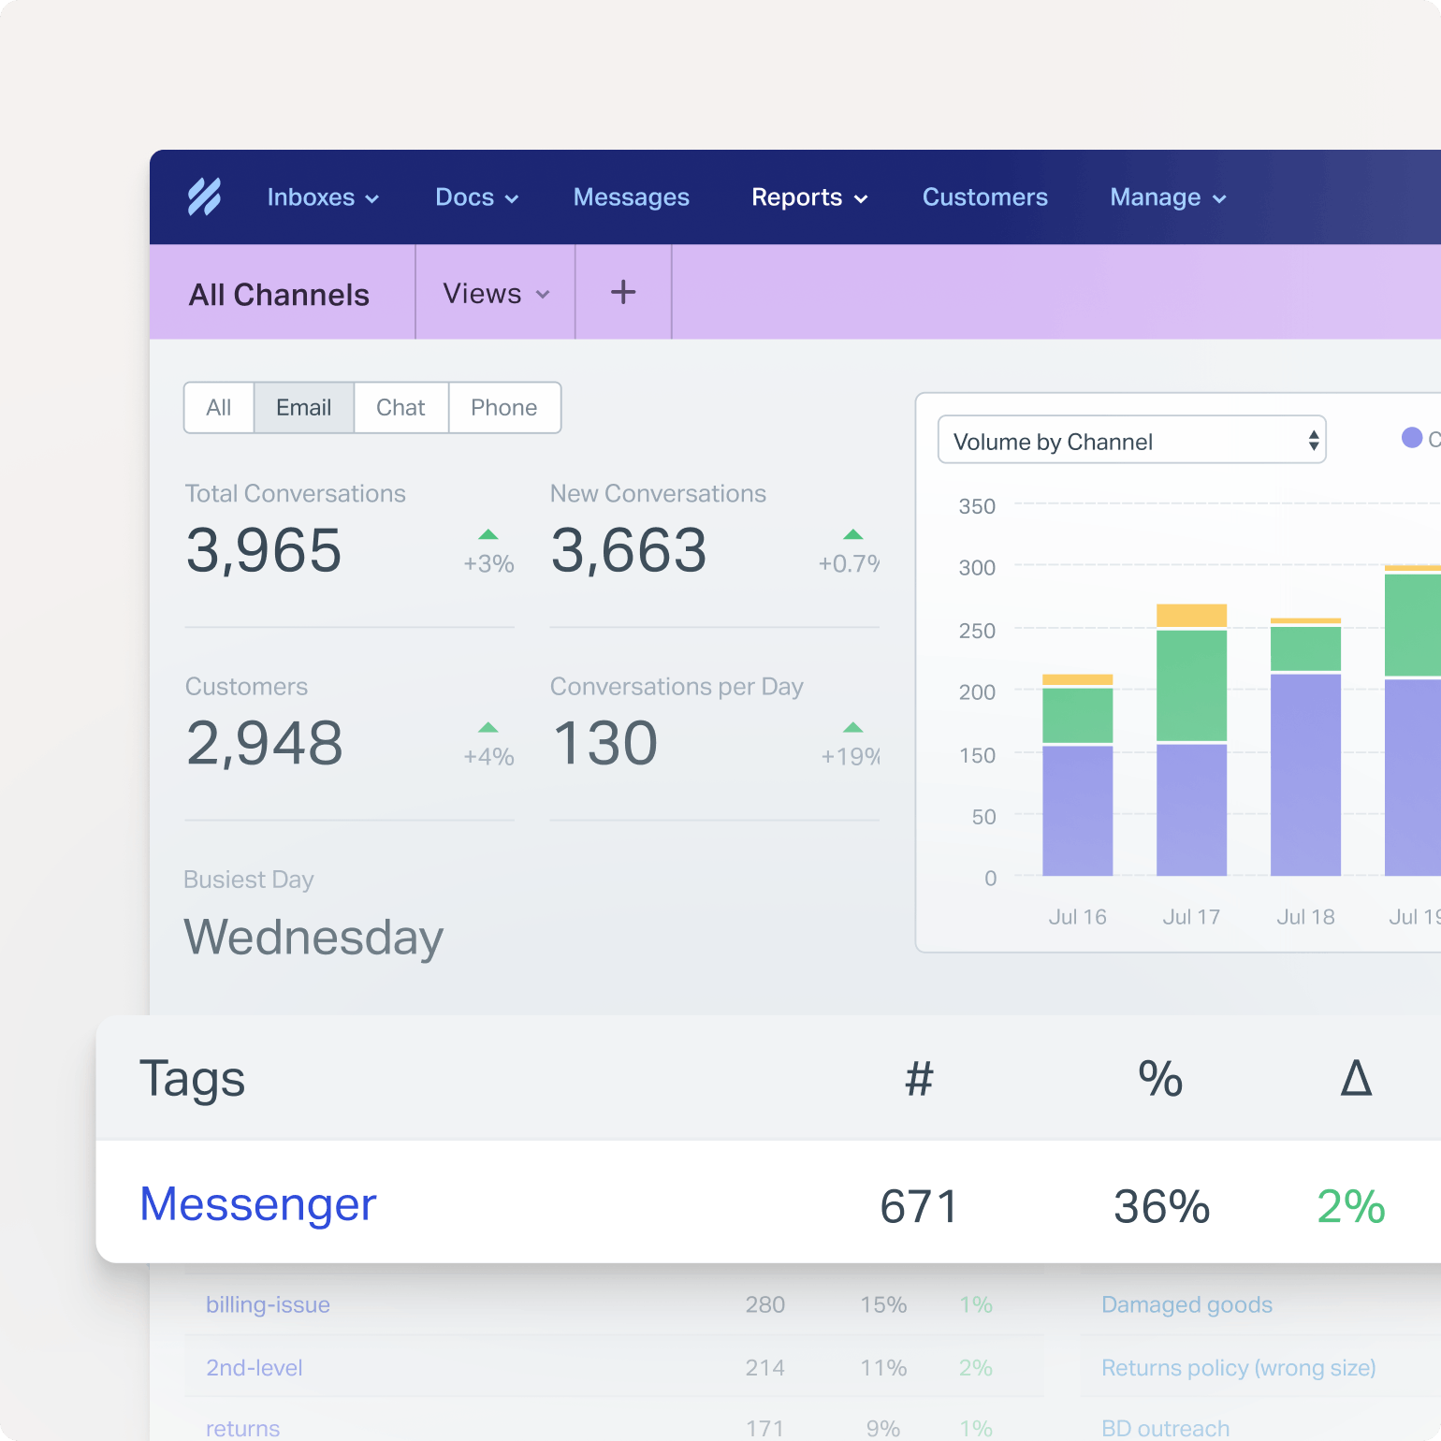This screenshot has height=1441, width=1441.
Task: Click the 214 count for 2nd-level
Action: point(764,1367)
